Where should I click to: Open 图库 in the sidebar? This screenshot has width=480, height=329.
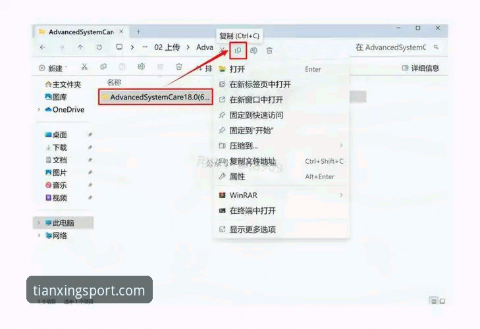[56, 97]
